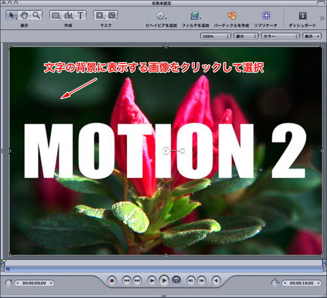Step back one frame
The width and height of the screenshot is (327, 298).
[x=191, y=280]
